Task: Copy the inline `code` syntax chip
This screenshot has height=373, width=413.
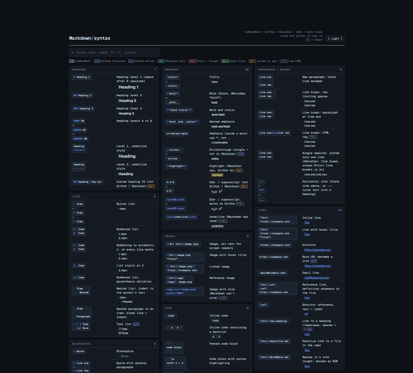Action: pos(171,316)
